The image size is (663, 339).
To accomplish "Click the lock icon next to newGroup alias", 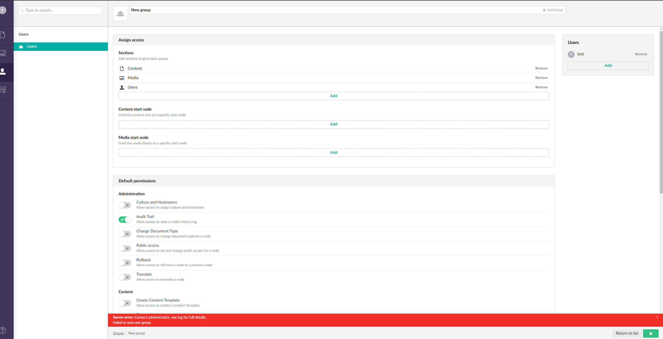I will click(x=544, y=10).
